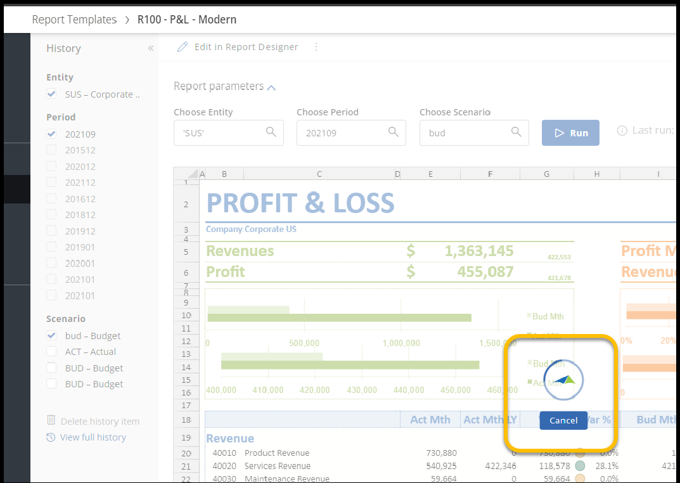Click the search icon in Choose Entity
The image size is (680, 483).
pos(271,132)
